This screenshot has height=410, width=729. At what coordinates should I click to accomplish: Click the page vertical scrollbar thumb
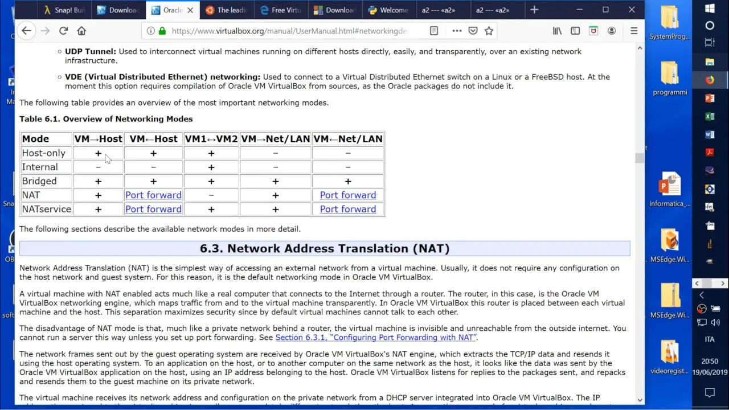click(640, 158)
